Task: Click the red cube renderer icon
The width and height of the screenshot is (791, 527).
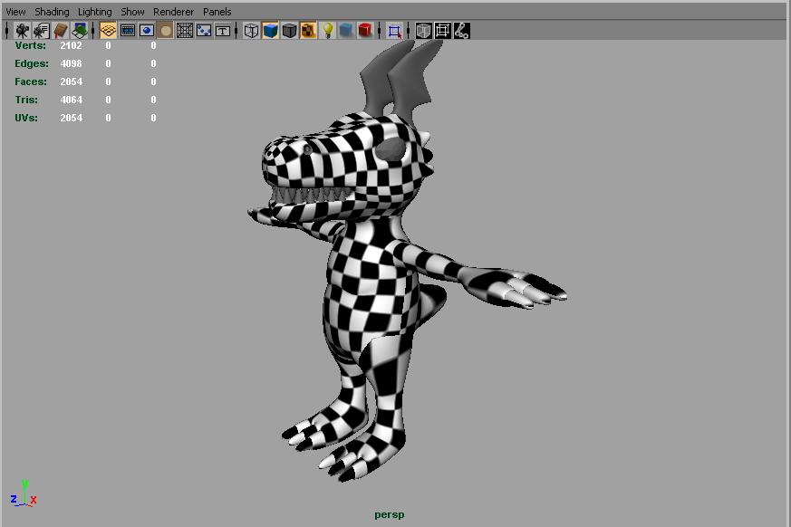Action: pyautogui.click(x=365, y=31)
